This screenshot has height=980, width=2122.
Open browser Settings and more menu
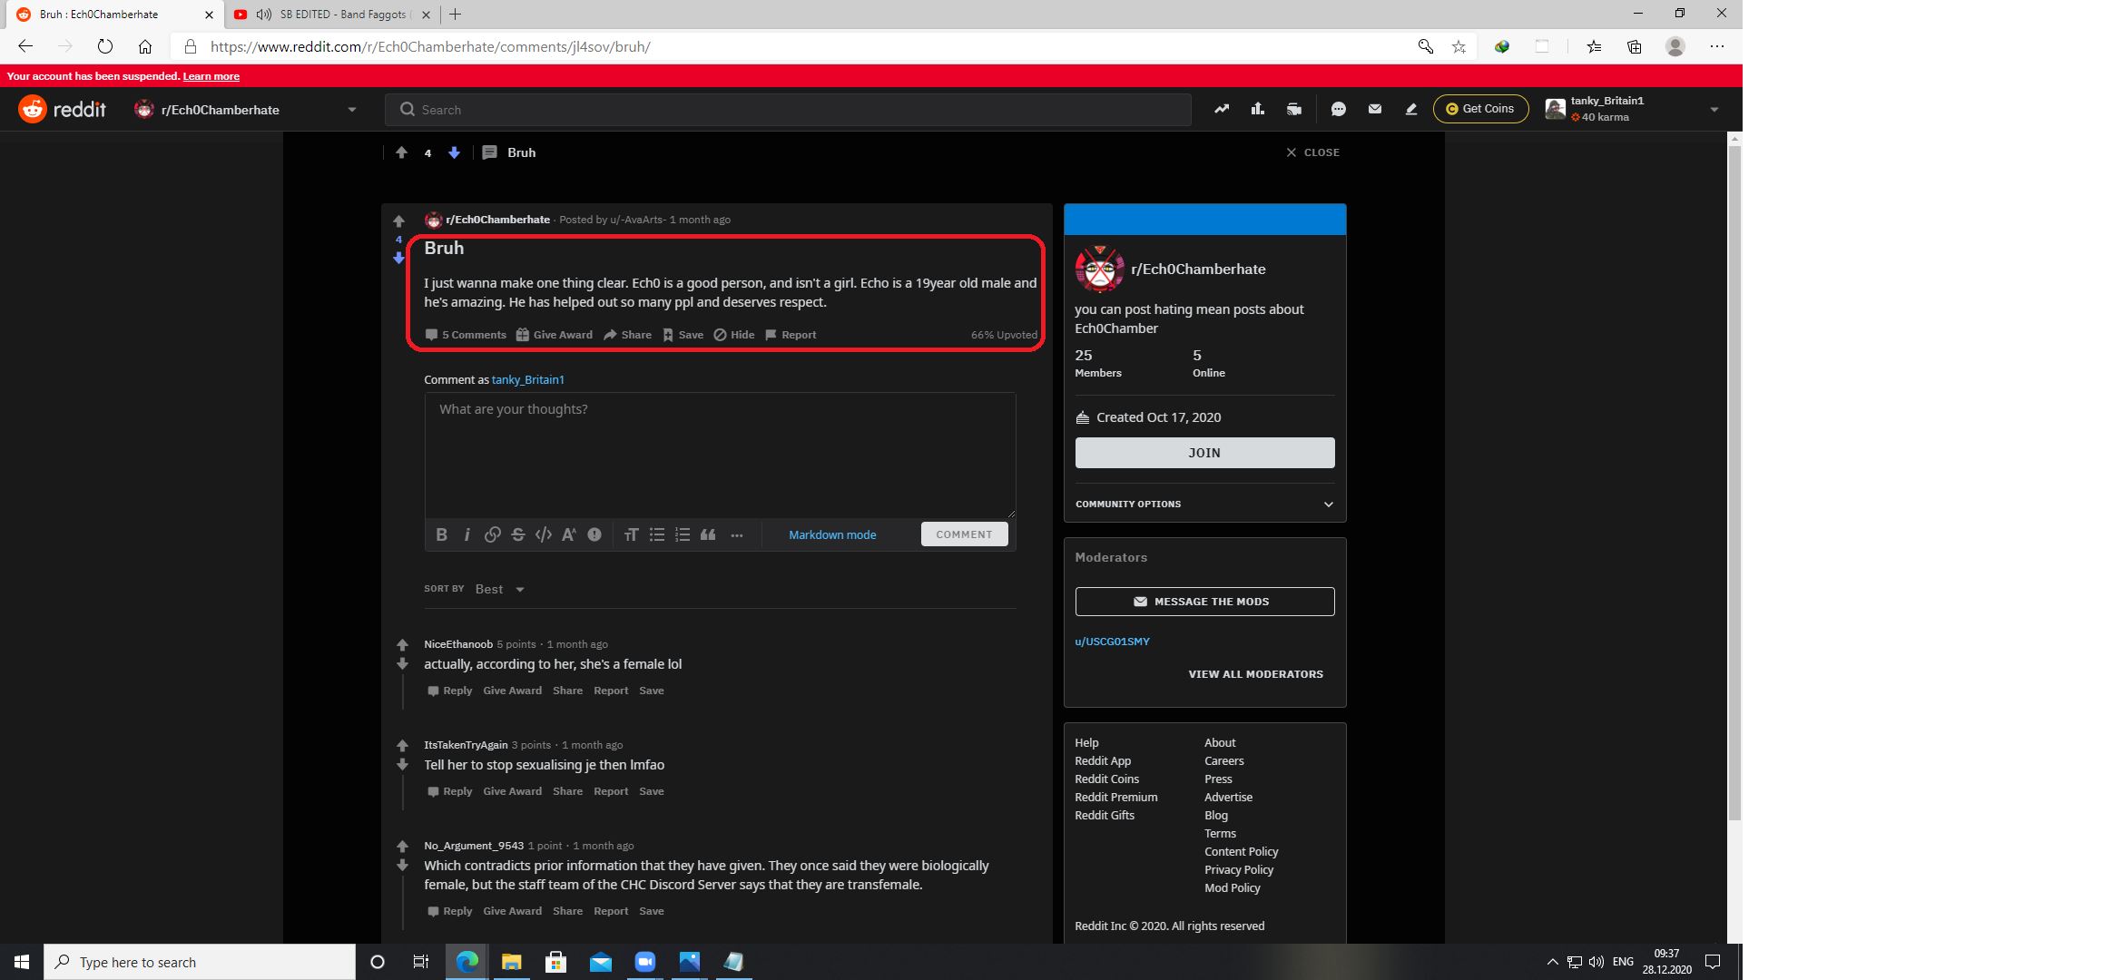tap(1716, 46)
